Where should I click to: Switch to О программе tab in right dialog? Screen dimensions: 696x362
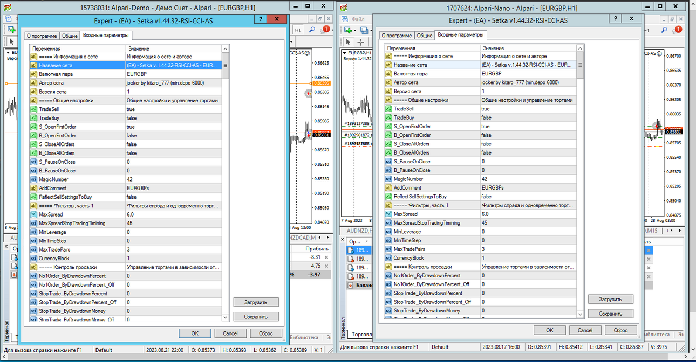pos(396,36)
